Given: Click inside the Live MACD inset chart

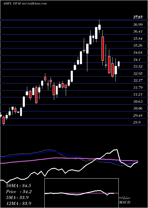Looking at the screenshot, I should (x=81, y=193).
